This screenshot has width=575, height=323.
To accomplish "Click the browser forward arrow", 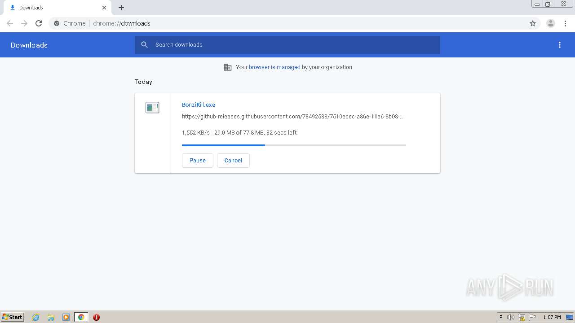I will coord(24,23).
